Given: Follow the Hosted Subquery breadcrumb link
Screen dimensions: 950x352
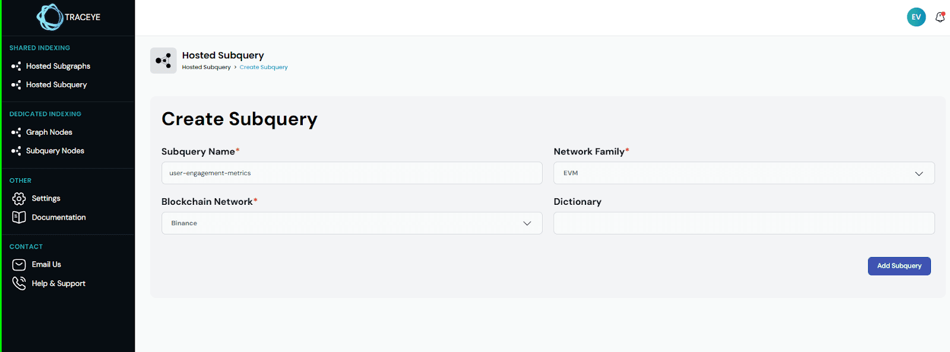Looking at the screenshot, I should 206,67.
